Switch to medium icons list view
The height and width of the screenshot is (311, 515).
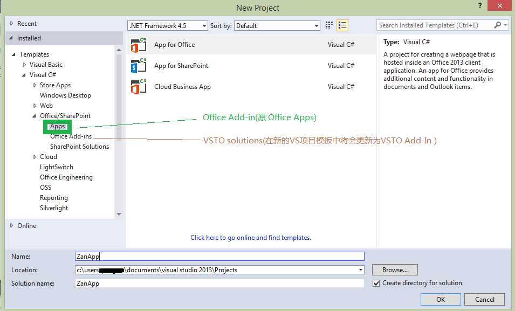[342, 25]
